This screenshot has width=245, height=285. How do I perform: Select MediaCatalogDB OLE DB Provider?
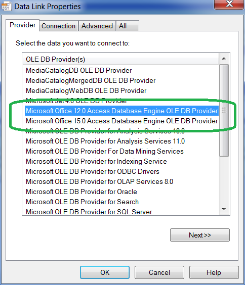79,71
